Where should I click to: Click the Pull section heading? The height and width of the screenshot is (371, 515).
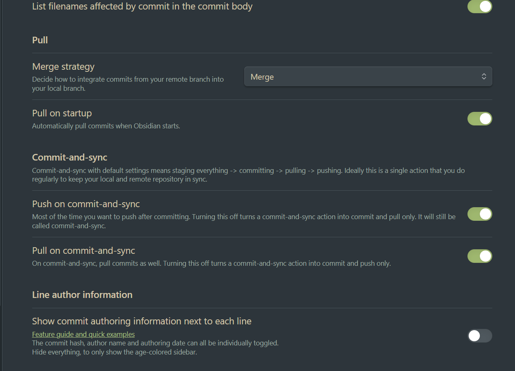40,40
